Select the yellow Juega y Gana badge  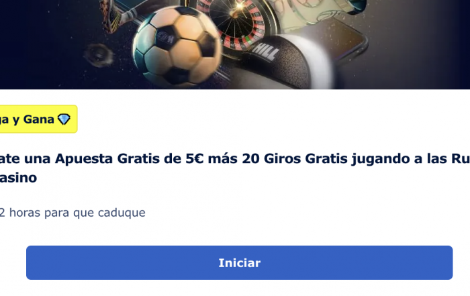coord(38,119)
